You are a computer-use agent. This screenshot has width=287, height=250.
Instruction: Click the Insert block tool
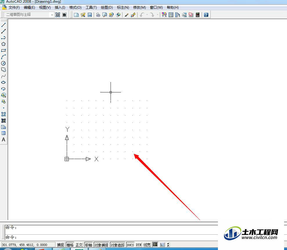coord(3,95)
